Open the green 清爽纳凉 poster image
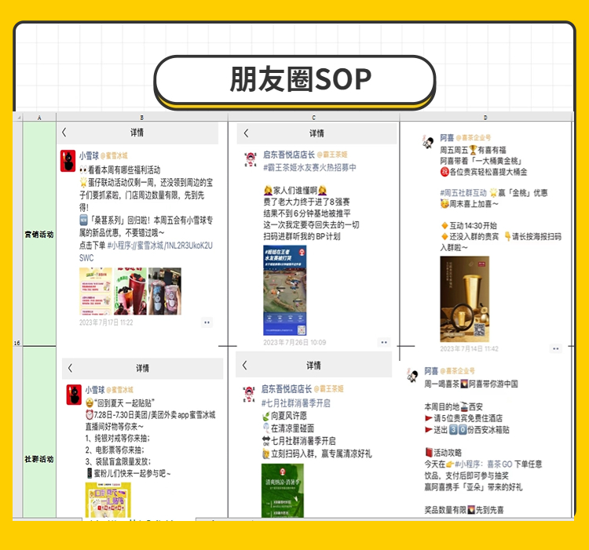 click(283, 490)
